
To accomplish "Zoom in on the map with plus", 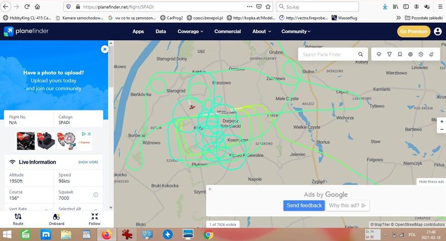I will pos(442,122).
